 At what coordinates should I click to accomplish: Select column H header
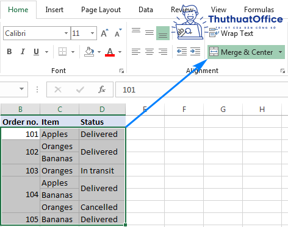coord(262,110)
